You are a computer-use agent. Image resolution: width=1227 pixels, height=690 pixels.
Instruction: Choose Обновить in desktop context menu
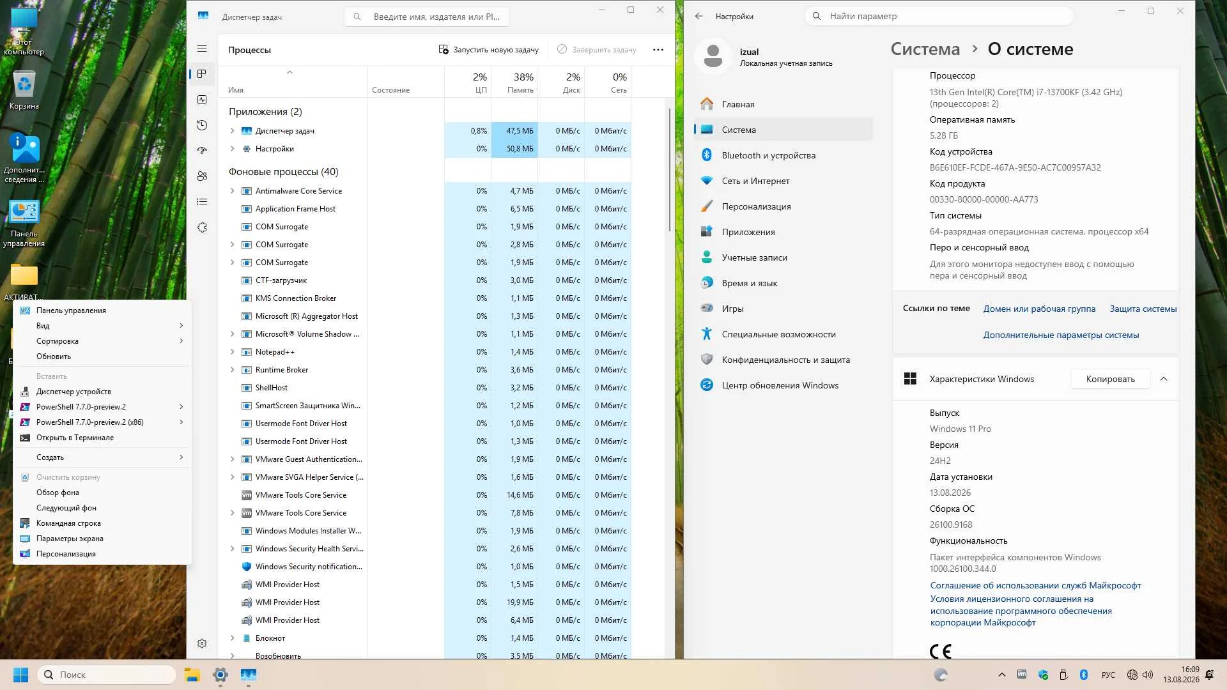tap(102, 356)
